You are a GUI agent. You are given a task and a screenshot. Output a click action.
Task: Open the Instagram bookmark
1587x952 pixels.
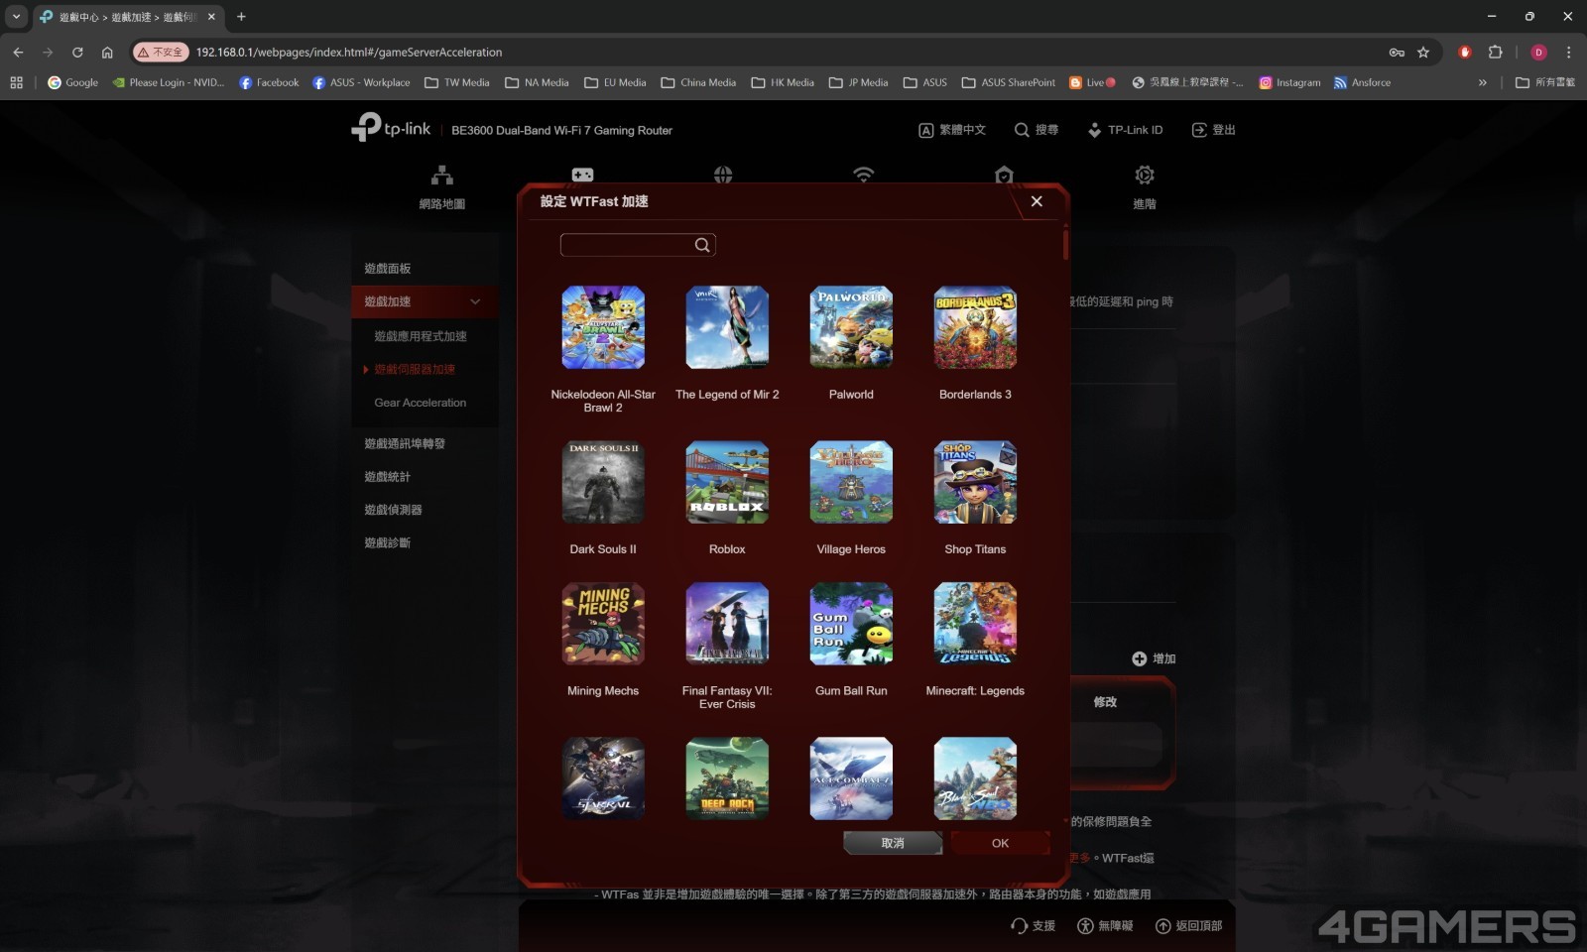[1289, 82]
